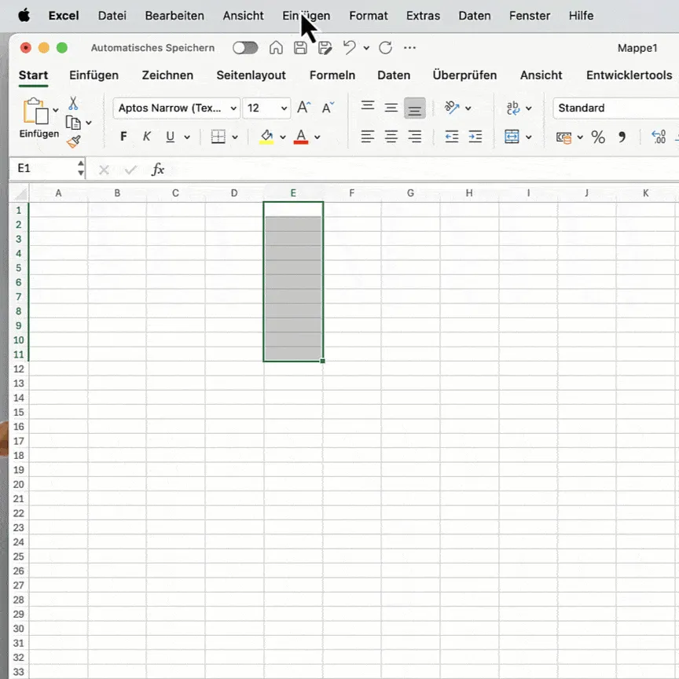This screenshot has height=679, width=679.
Task: Toggle bold formatting with the F button
Action: tap(123, 137)
